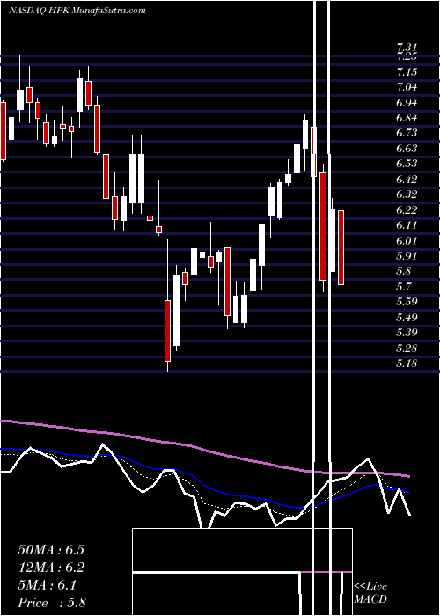
Task: Click the 7.04 price axis label
Action: click(x=407, y=87)
